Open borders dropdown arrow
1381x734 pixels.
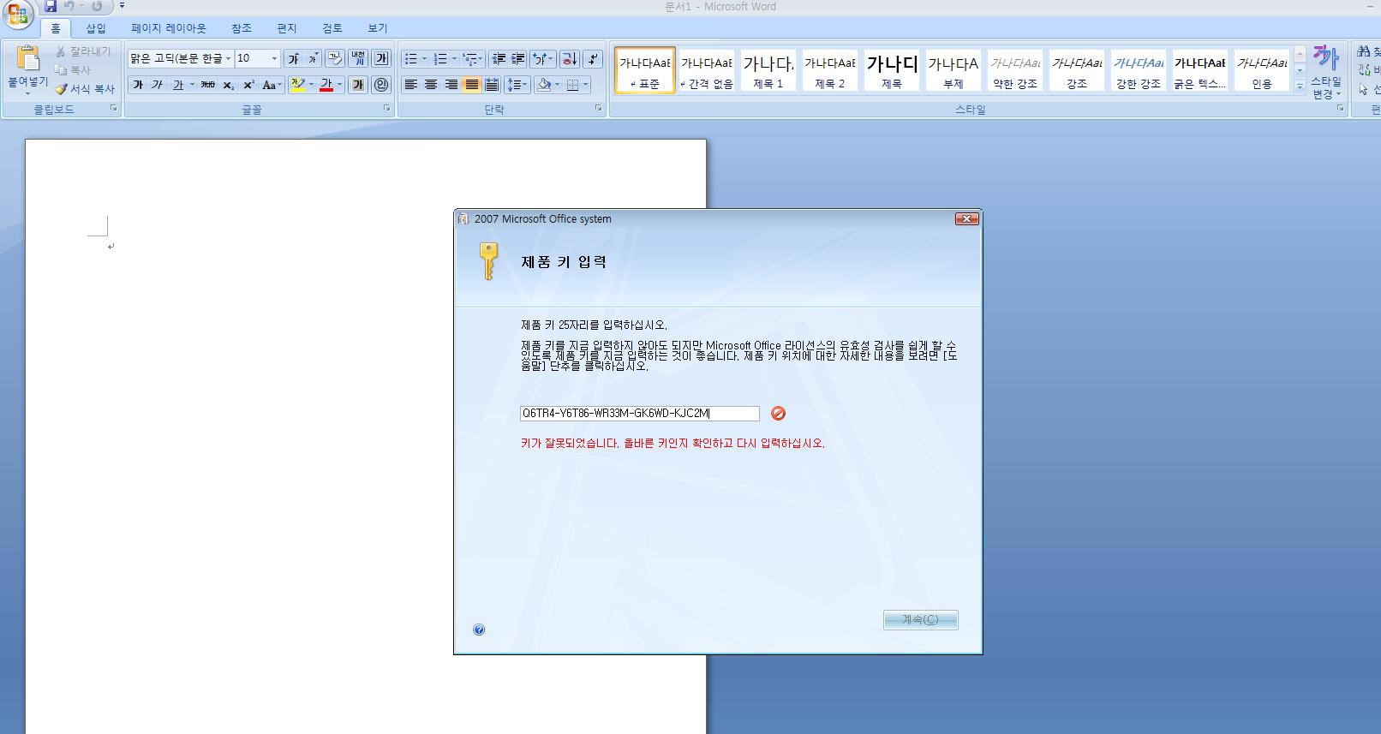[586, 85]
